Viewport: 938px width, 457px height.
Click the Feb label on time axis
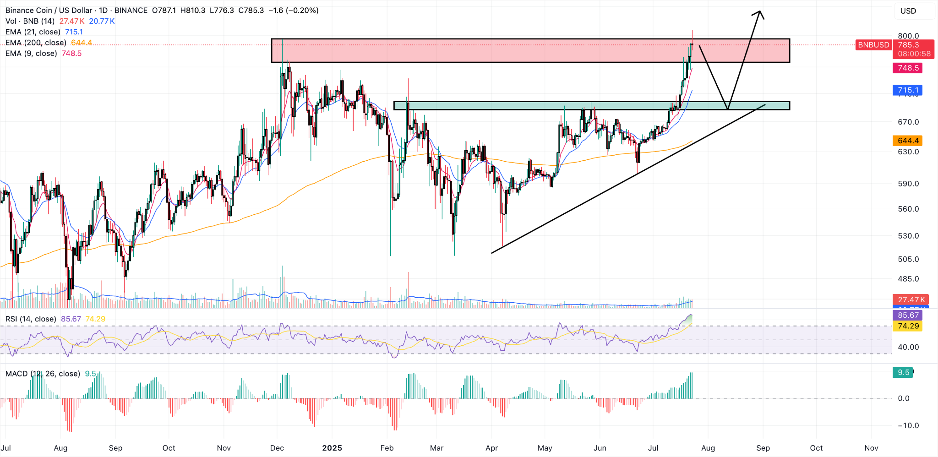click(x=387, y=448)
